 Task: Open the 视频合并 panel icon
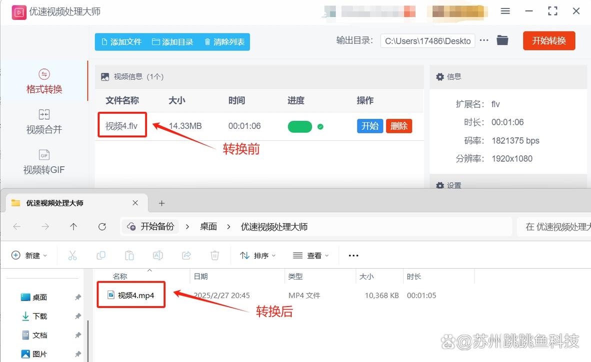click(x=43, y=114)
